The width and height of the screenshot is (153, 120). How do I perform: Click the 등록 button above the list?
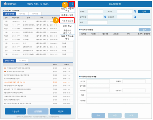pyautogui.click(x=144, y=30)
